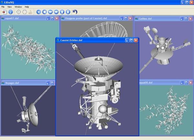Minimize the aqua07.dxf window
Screen dimensions: 194x140
click(48, 18)
